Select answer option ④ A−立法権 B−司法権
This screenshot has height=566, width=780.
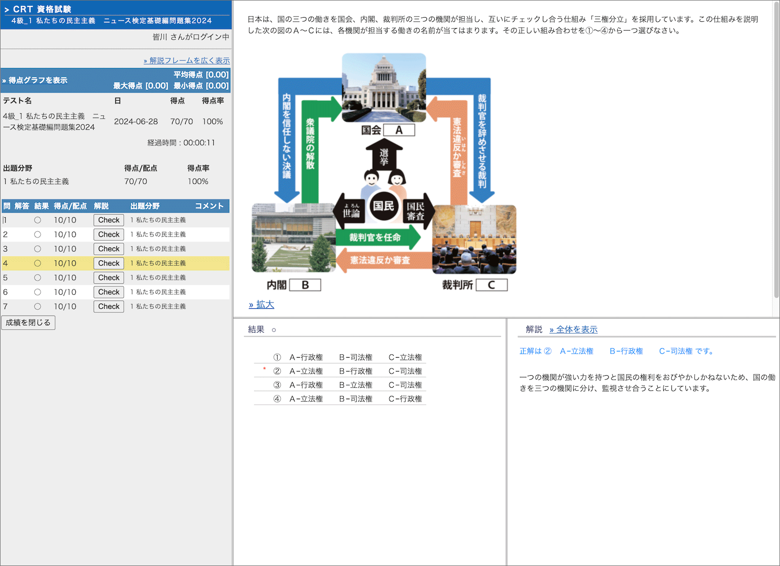click(x=340, y=399)
